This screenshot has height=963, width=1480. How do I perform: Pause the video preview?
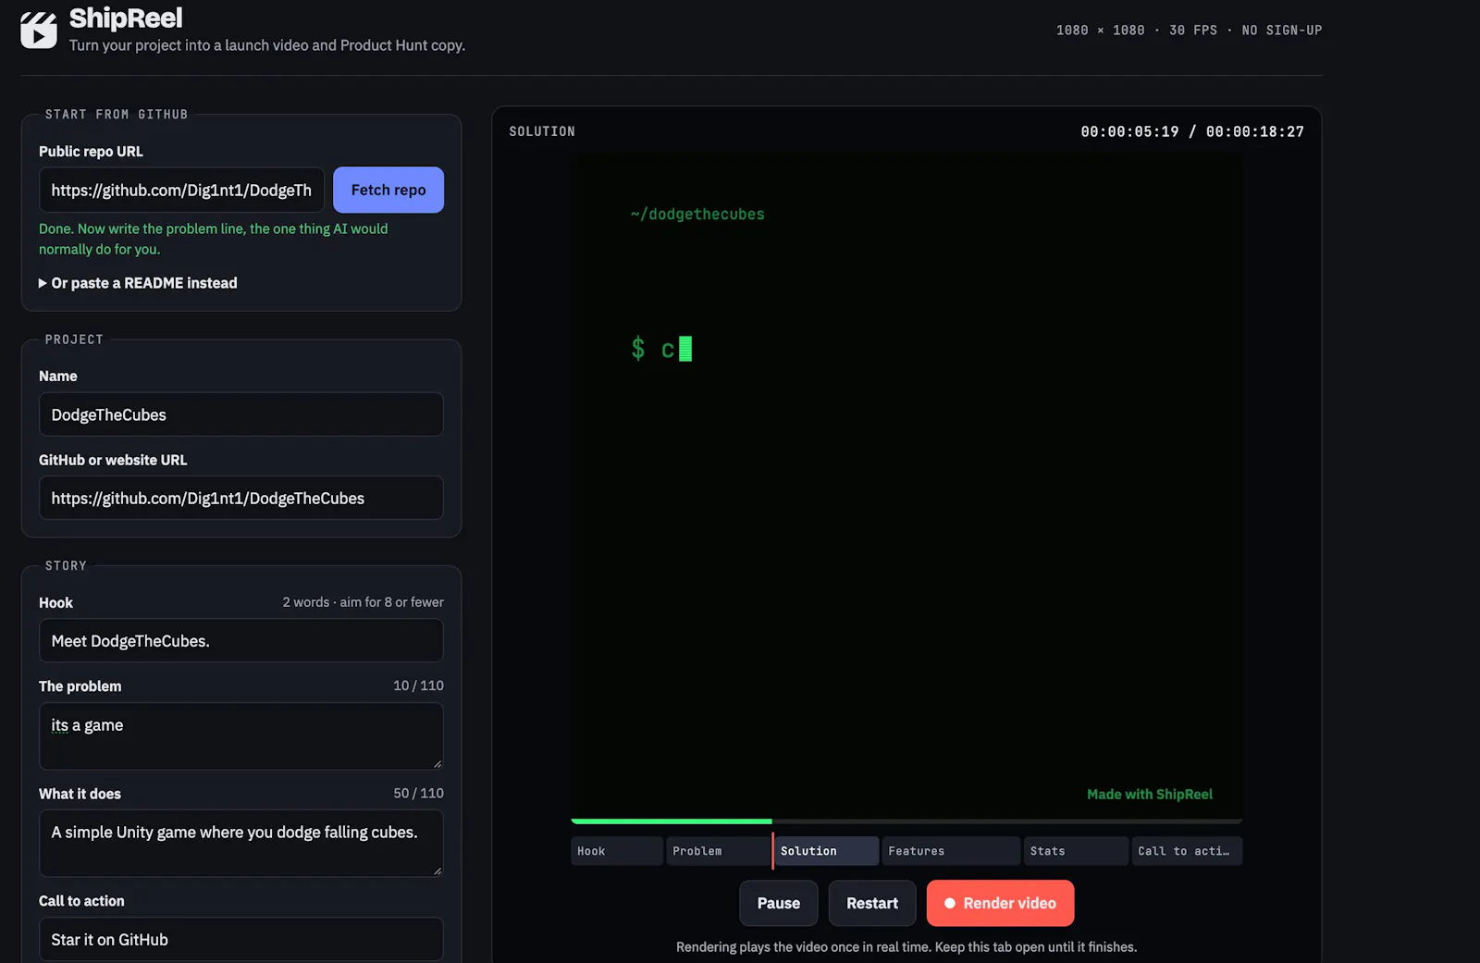tap(779, 903)
